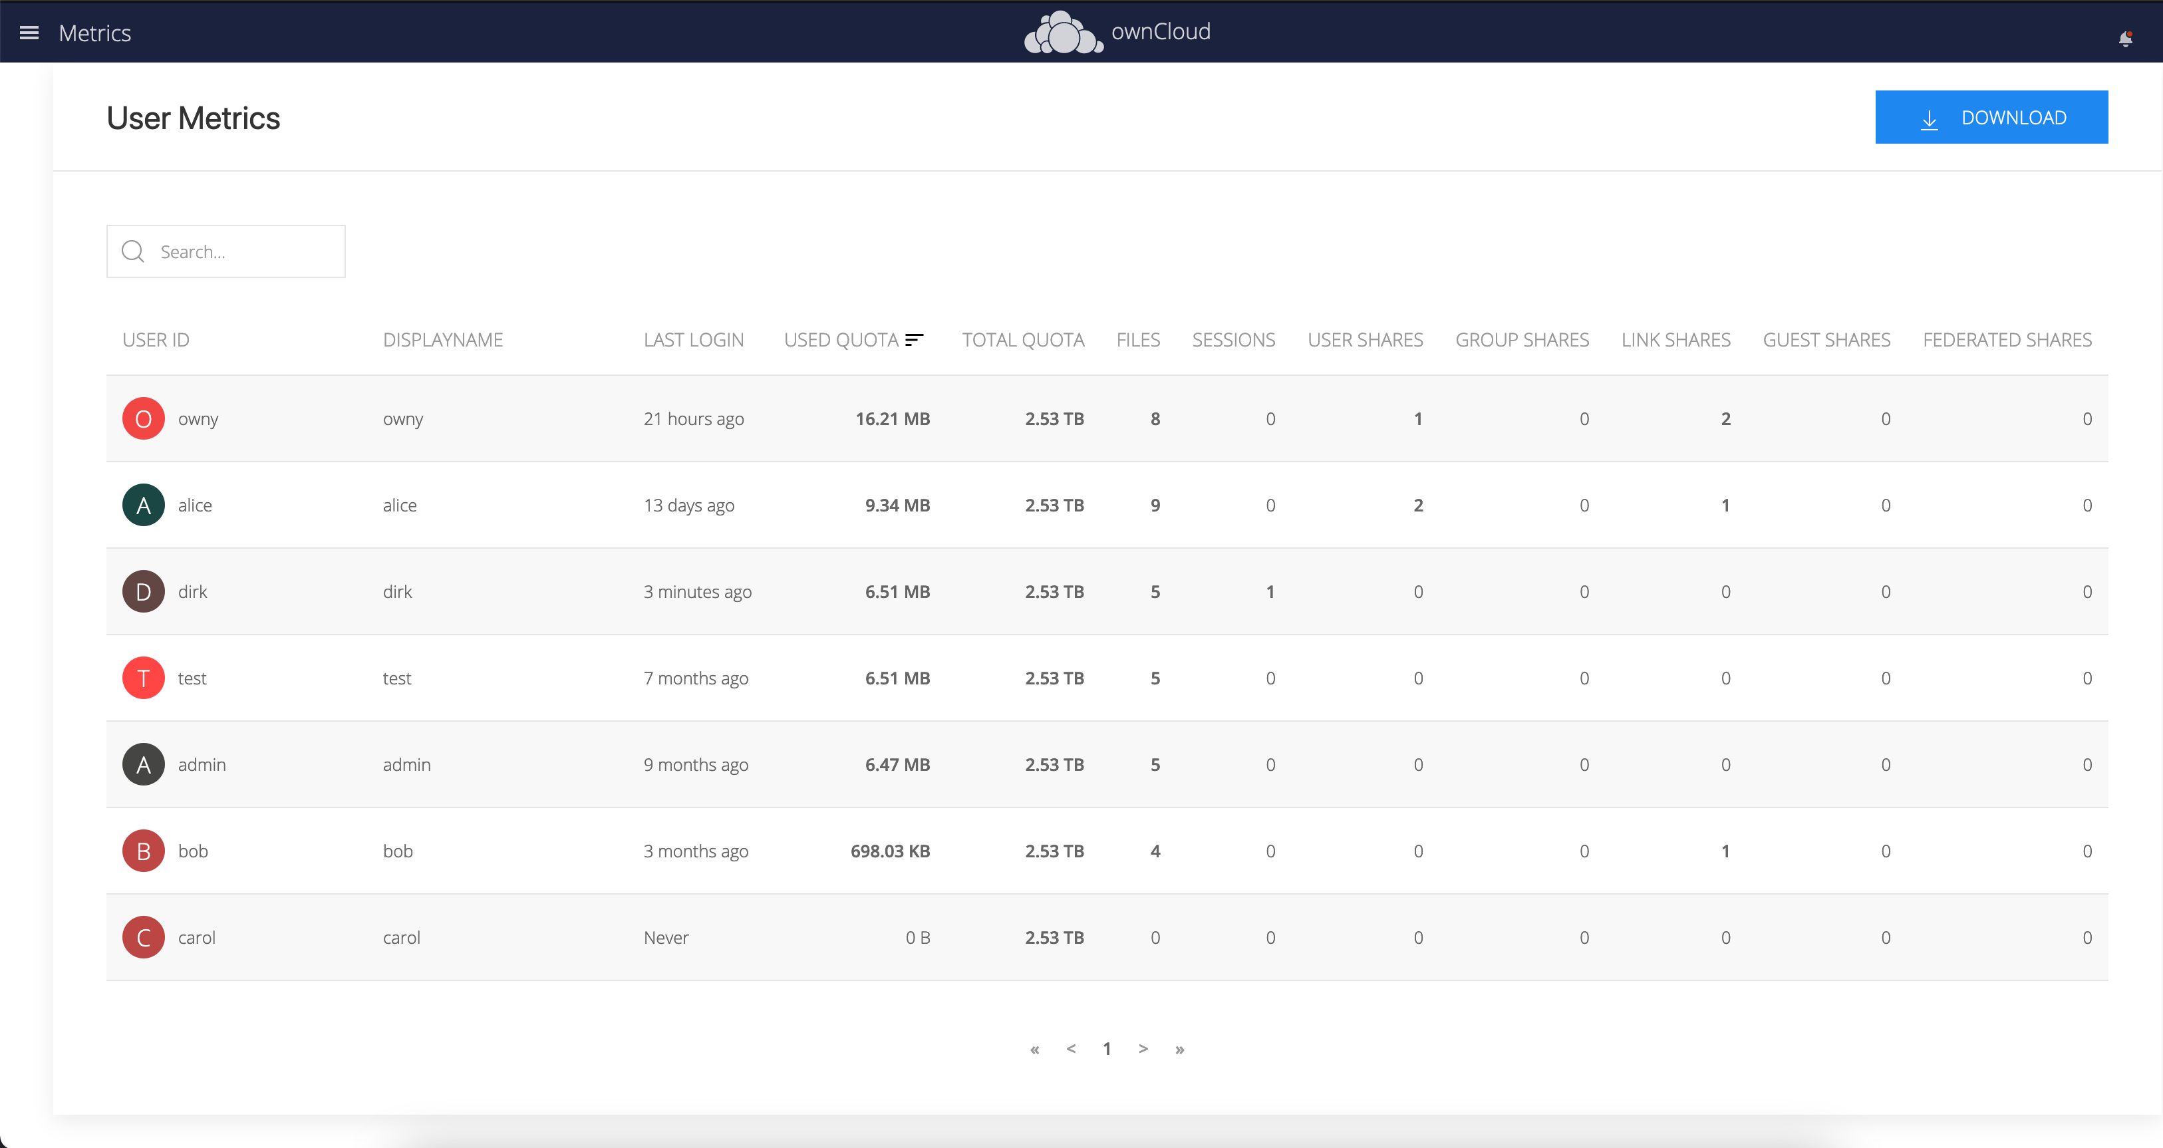Open the hamburger navigation menu
This screenshot has height=1148, width=2163.
[29, 33]
